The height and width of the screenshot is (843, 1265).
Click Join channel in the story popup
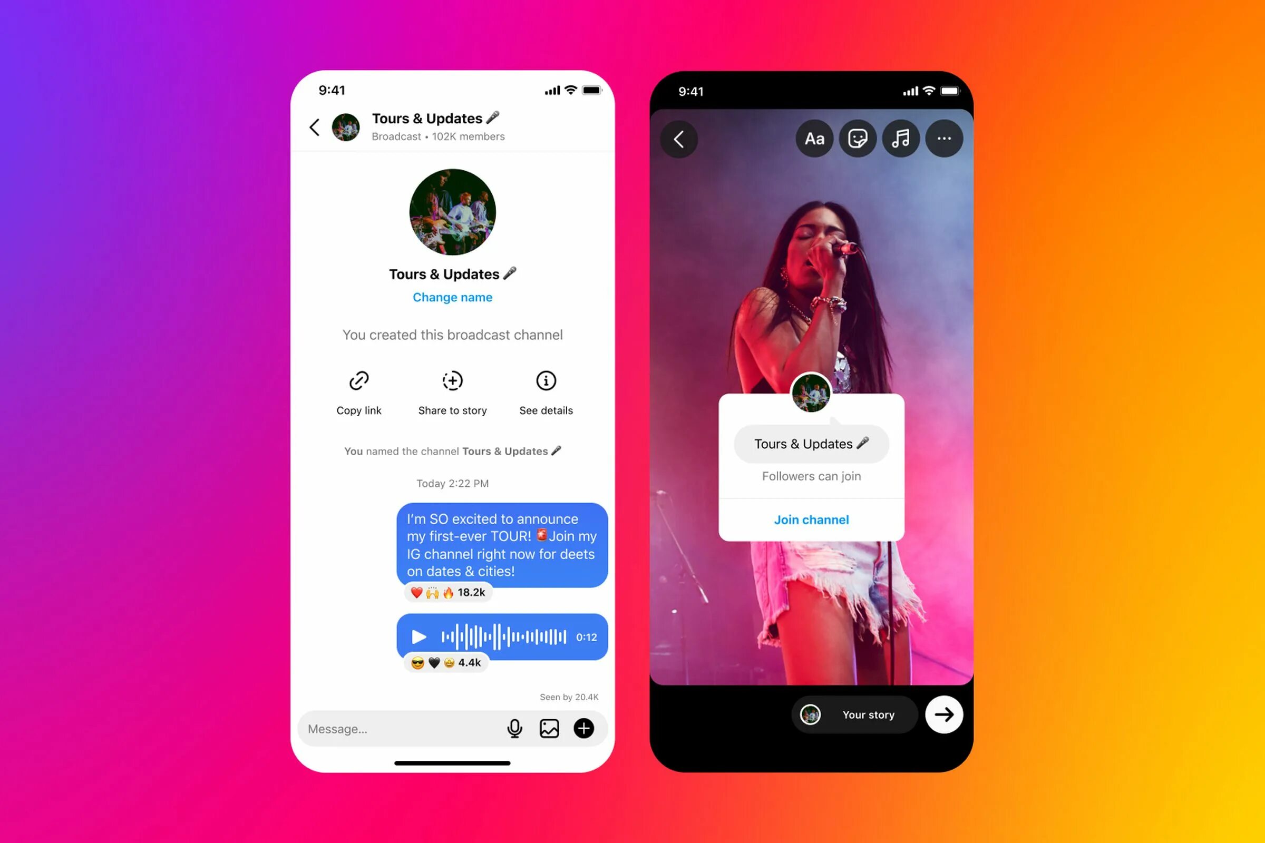pos(811,519)
